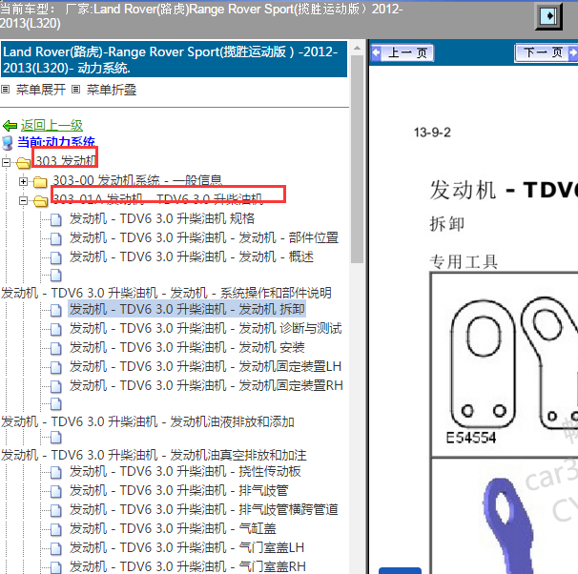The height and width of the screenshot is (574, 578).
Task: Click the 上一页 previous page button
Action: point(403,53)
